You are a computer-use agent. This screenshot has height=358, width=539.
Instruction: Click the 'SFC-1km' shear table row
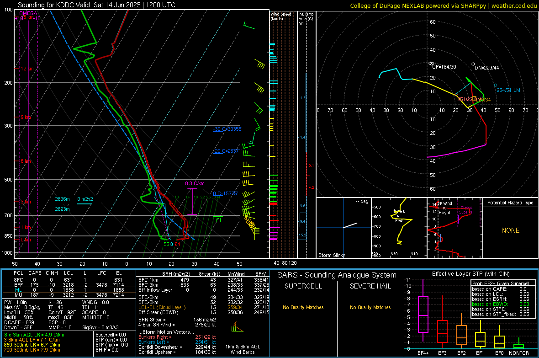204,280
